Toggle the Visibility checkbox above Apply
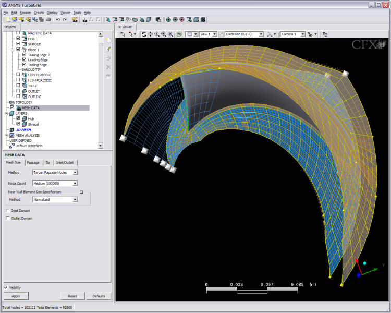This screenshot has width=391, height=313. [6, 287]
